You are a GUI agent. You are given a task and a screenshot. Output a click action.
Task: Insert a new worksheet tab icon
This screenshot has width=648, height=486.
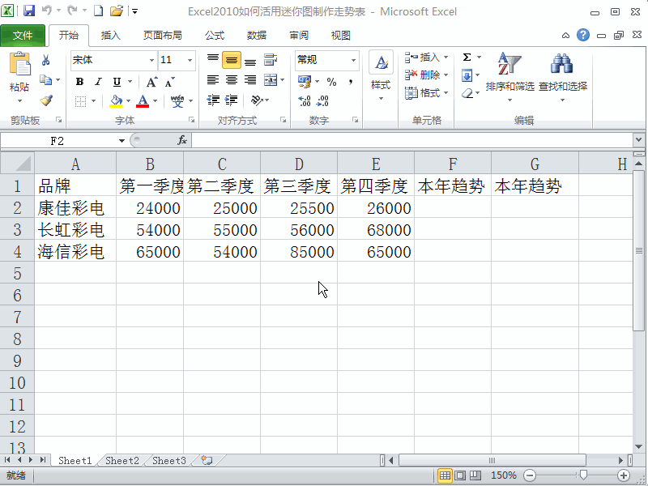(x=207, y=460)
